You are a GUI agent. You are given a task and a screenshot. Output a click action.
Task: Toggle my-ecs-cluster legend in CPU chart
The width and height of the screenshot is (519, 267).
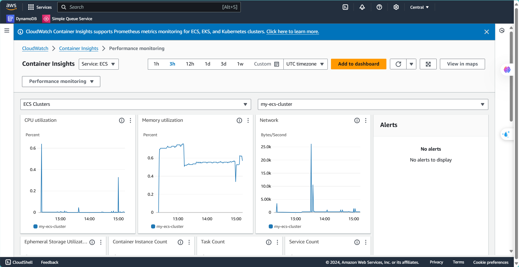50,226
